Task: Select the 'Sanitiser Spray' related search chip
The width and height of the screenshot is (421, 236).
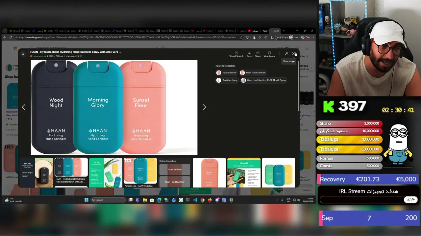Action: 227,80
